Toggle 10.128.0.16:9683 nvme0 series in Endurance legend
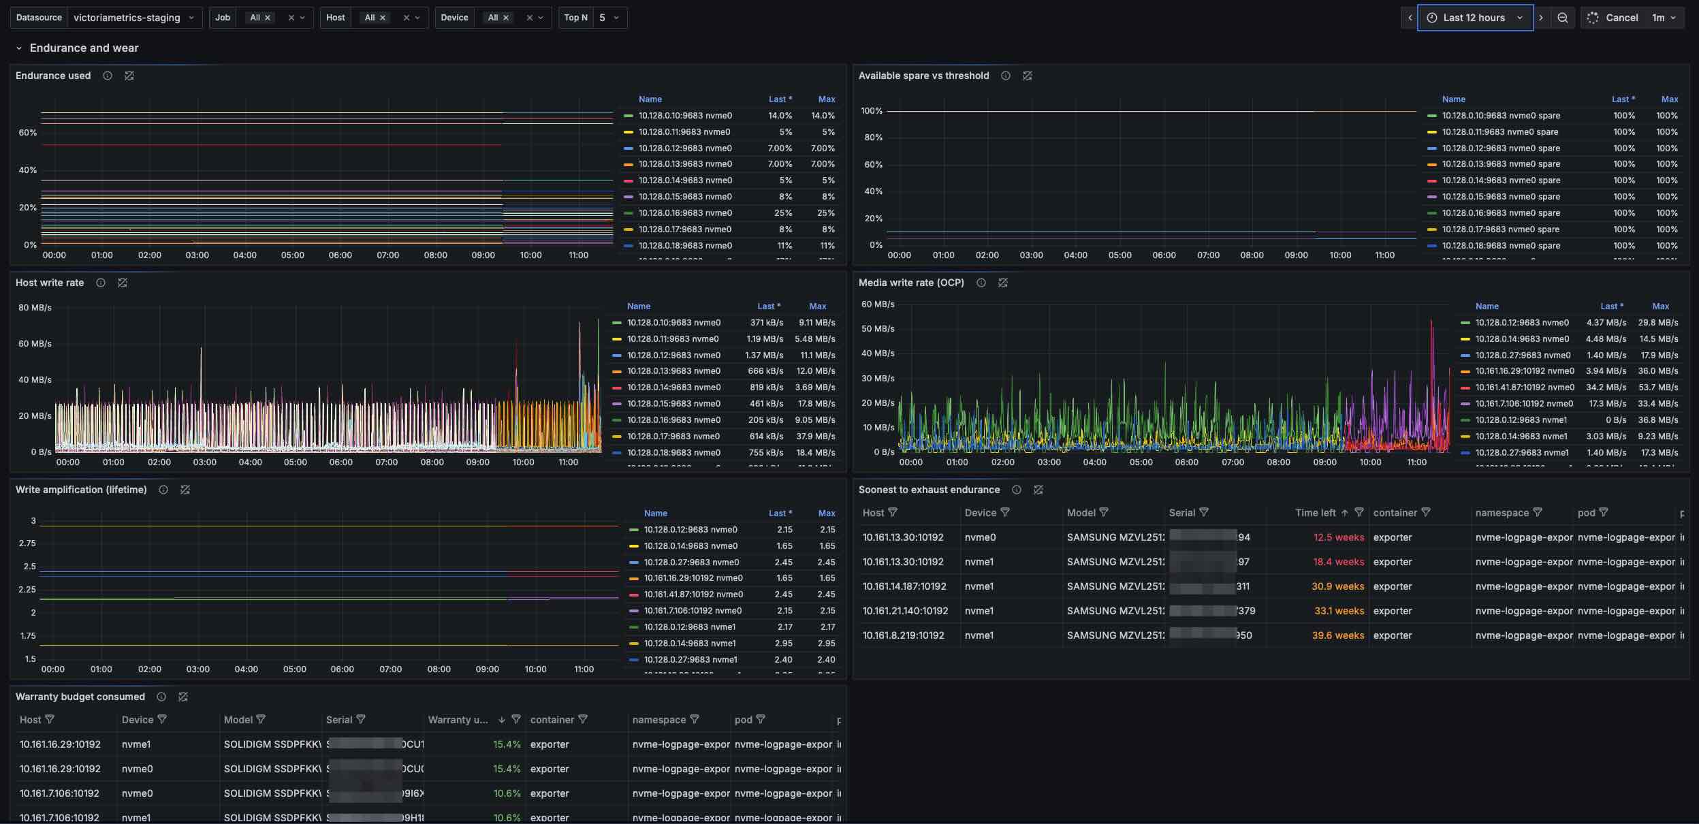 [685, 213]
